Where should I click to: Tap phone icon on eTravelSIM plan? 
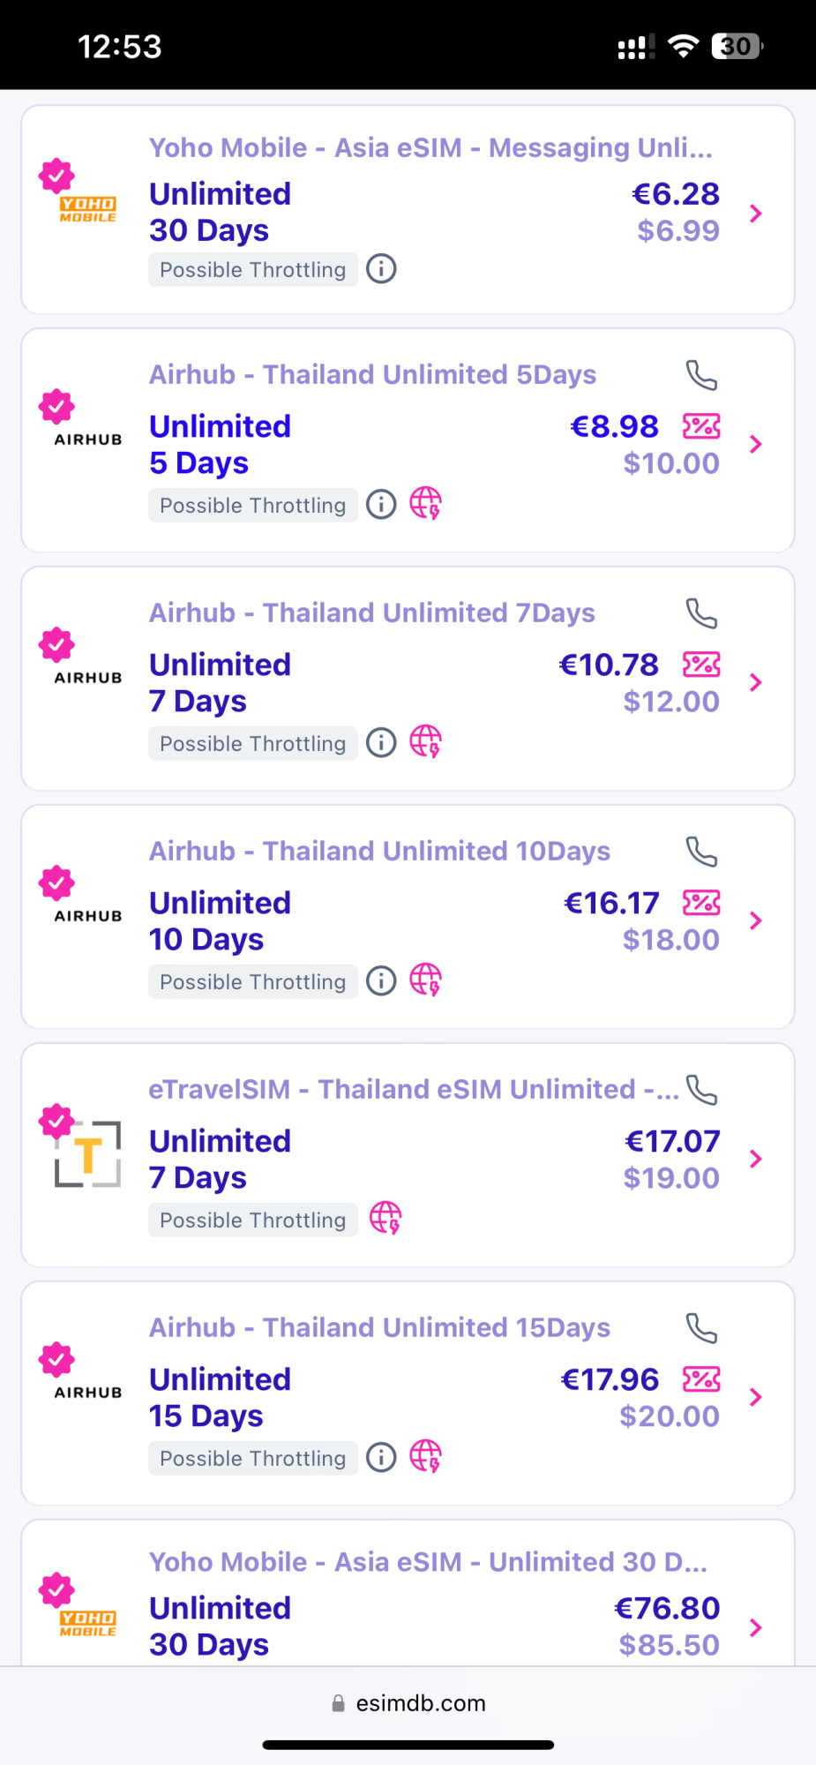(x=701, y=1090)
